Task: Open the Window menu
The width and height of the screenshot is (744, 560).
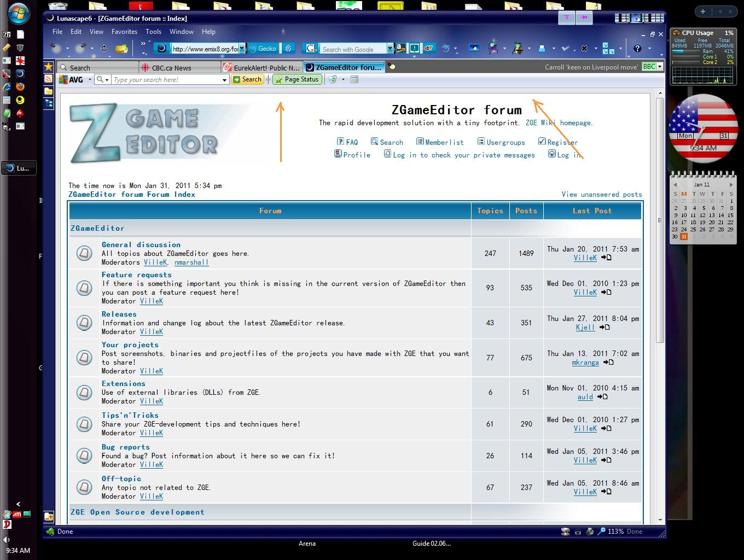Action: [x=182, y=32]
